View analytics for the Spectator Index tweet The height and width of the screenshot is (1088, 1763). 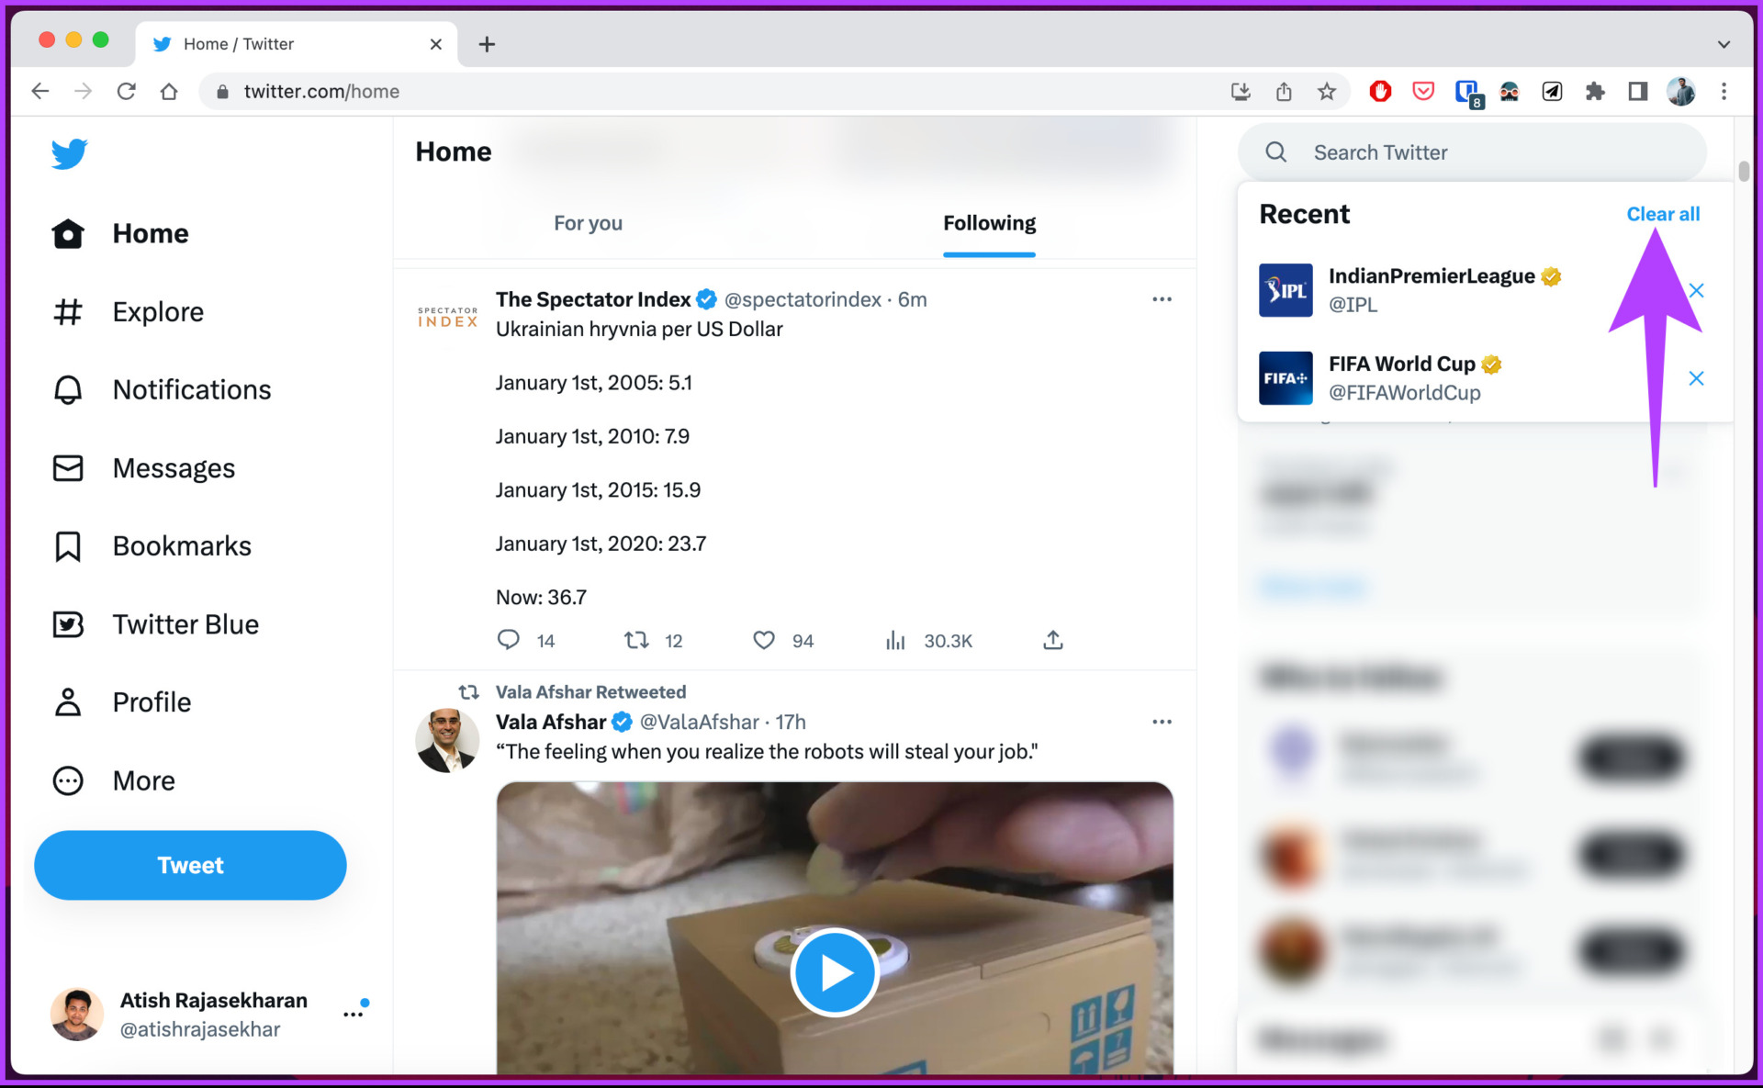895,640
